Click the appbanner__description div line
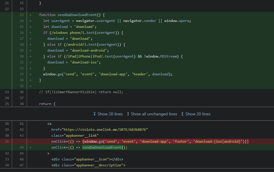 point(88,165)
